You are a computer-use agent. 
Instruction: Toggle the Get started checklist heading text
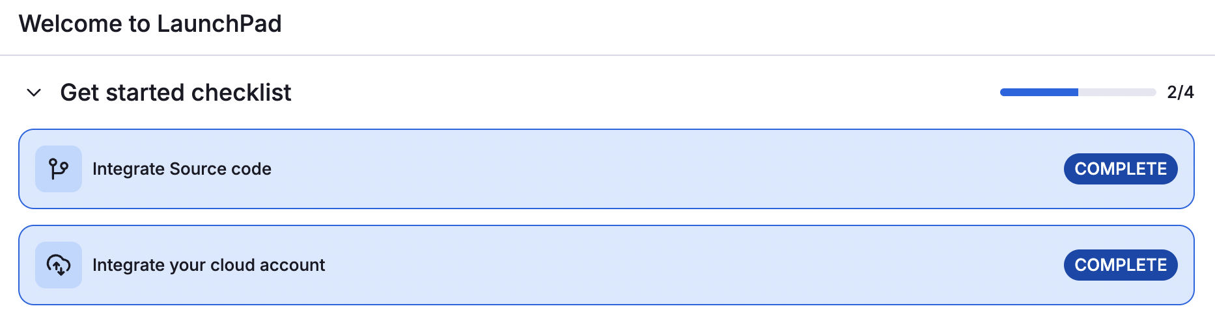pyautogui.click(x=175, y=93)
